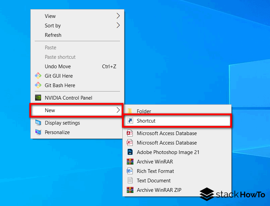Expand the View submenu arrow
The image size is (270, 206).
pyautogui.click(x=118, y=16)
